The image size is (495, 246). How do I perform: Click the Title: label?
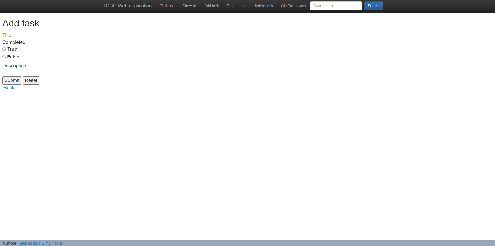point(7,35)
